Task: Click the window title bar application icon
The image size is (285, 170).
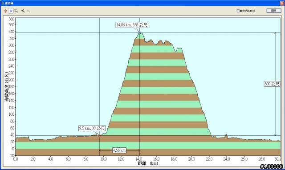Action: point(3,3)
